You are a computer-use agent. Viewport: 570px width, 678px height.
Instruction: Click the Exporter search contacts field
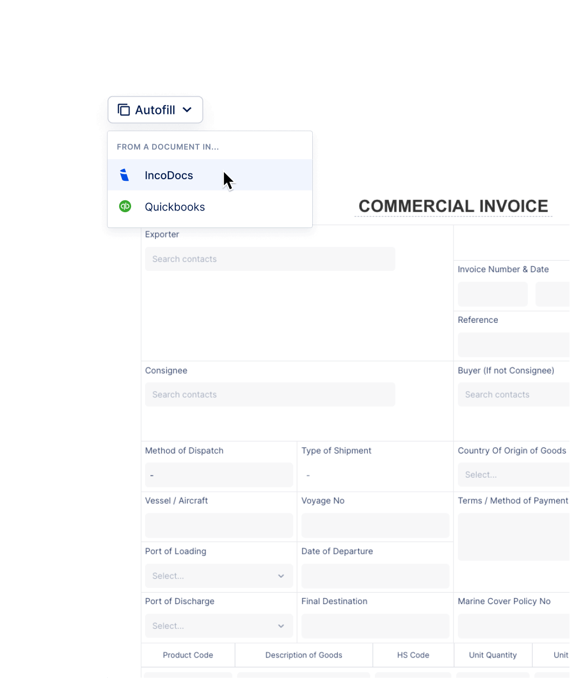click(270, 259)
